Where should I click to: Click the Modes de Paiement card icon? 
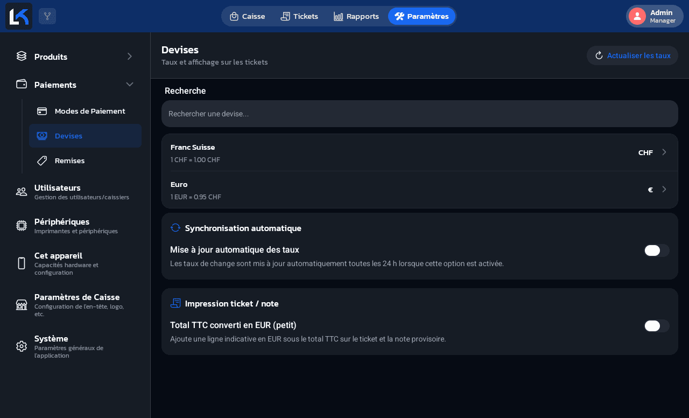tap(42, 111)
